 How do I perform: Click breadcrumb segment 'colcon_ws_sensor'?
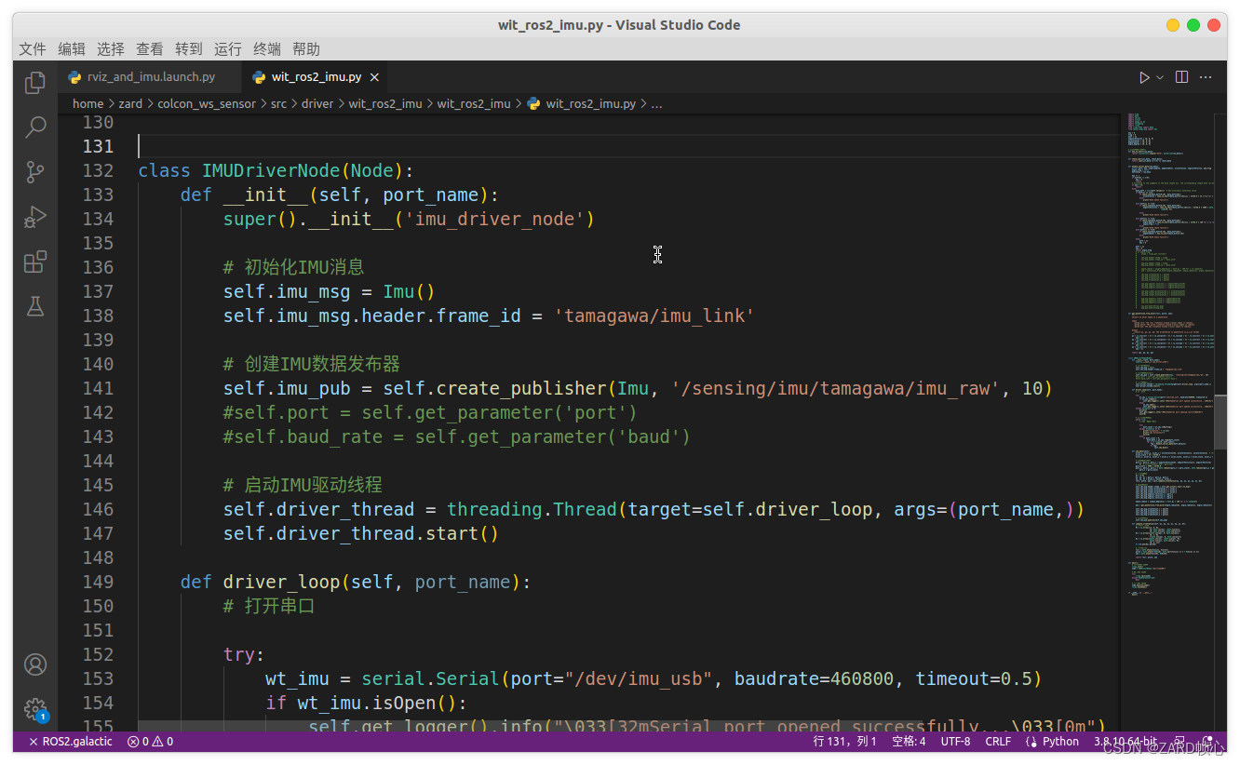pyautogui.click(x=207, y=103)
